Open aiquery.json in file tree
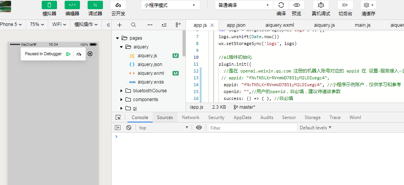The height and width of the screenshot is (185, 404). click(150, 64)
